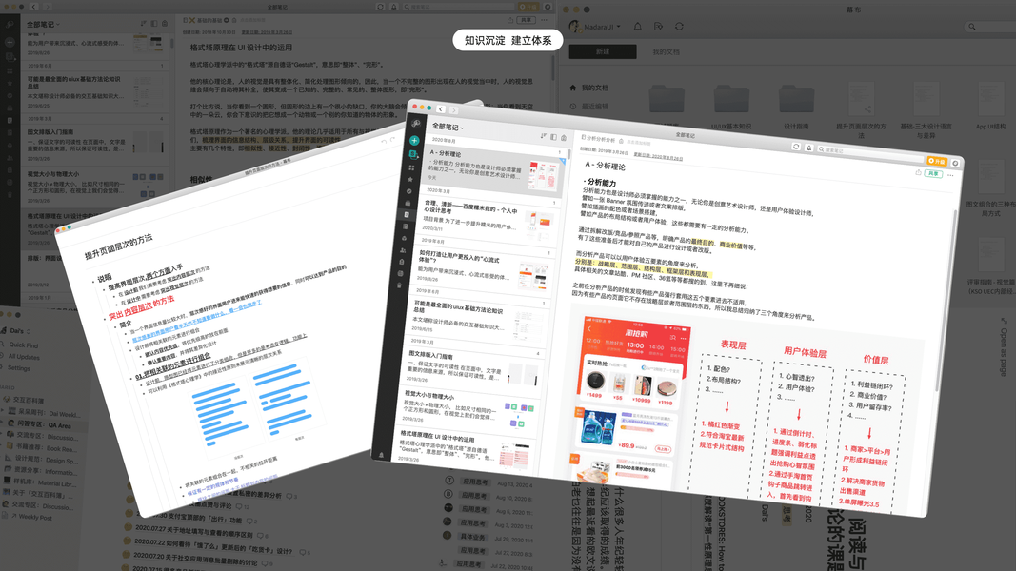Click the orange 升级 button in front Evernote window
Image resolution: width=1016 pixels, height=571 pixels.
point(937,161)
